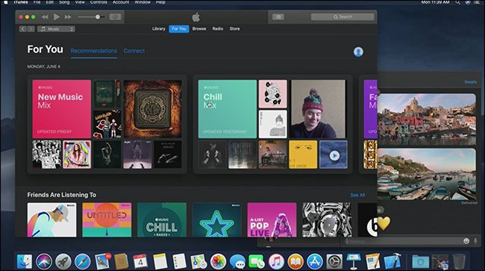Viewport: 485px width, 271px height.
Task: Select the For You tab
Action: (179, 29)
